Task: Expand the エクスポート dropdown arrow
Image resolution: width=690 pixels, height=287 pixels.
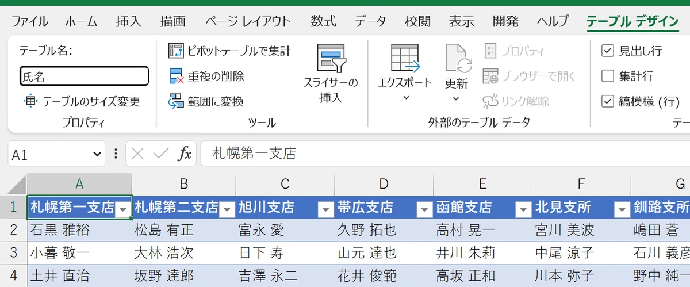Action: [x=405, y=98]
